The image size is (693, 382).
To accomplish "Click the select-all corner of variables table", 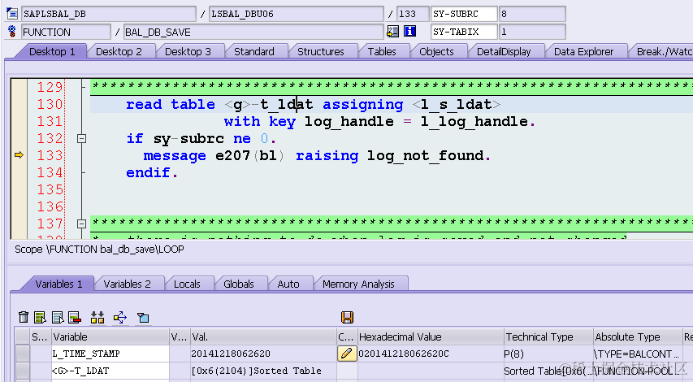I will [x=23, y=337].
